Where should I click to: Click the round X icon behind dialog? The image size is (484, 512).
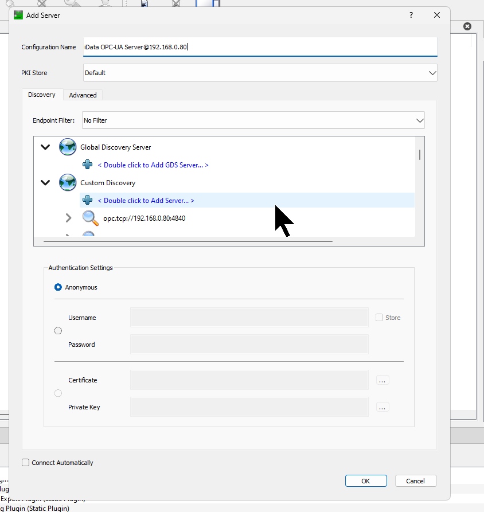[467, 26]
